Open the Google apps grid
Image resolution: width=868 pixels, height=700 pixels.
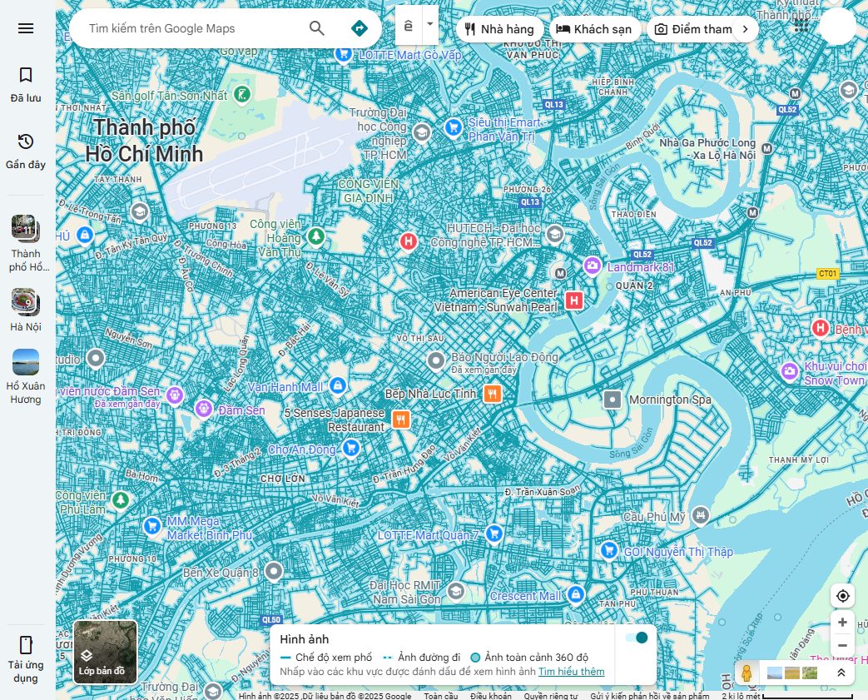click(801, 27)
